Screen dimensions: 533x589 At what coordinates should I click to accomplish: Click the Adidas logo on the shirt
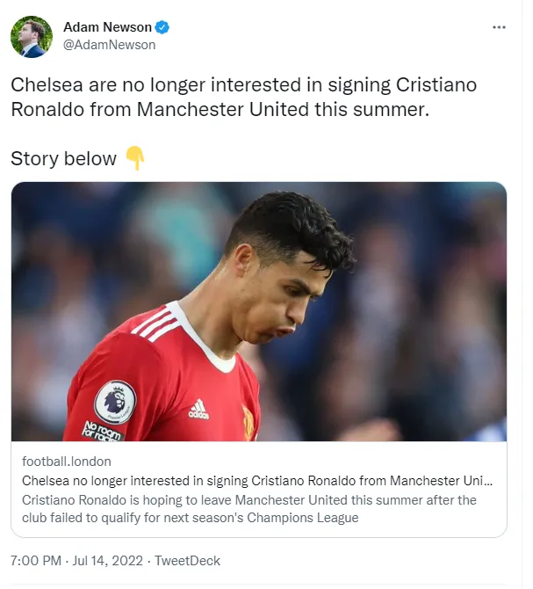click(x=198, y=410)
